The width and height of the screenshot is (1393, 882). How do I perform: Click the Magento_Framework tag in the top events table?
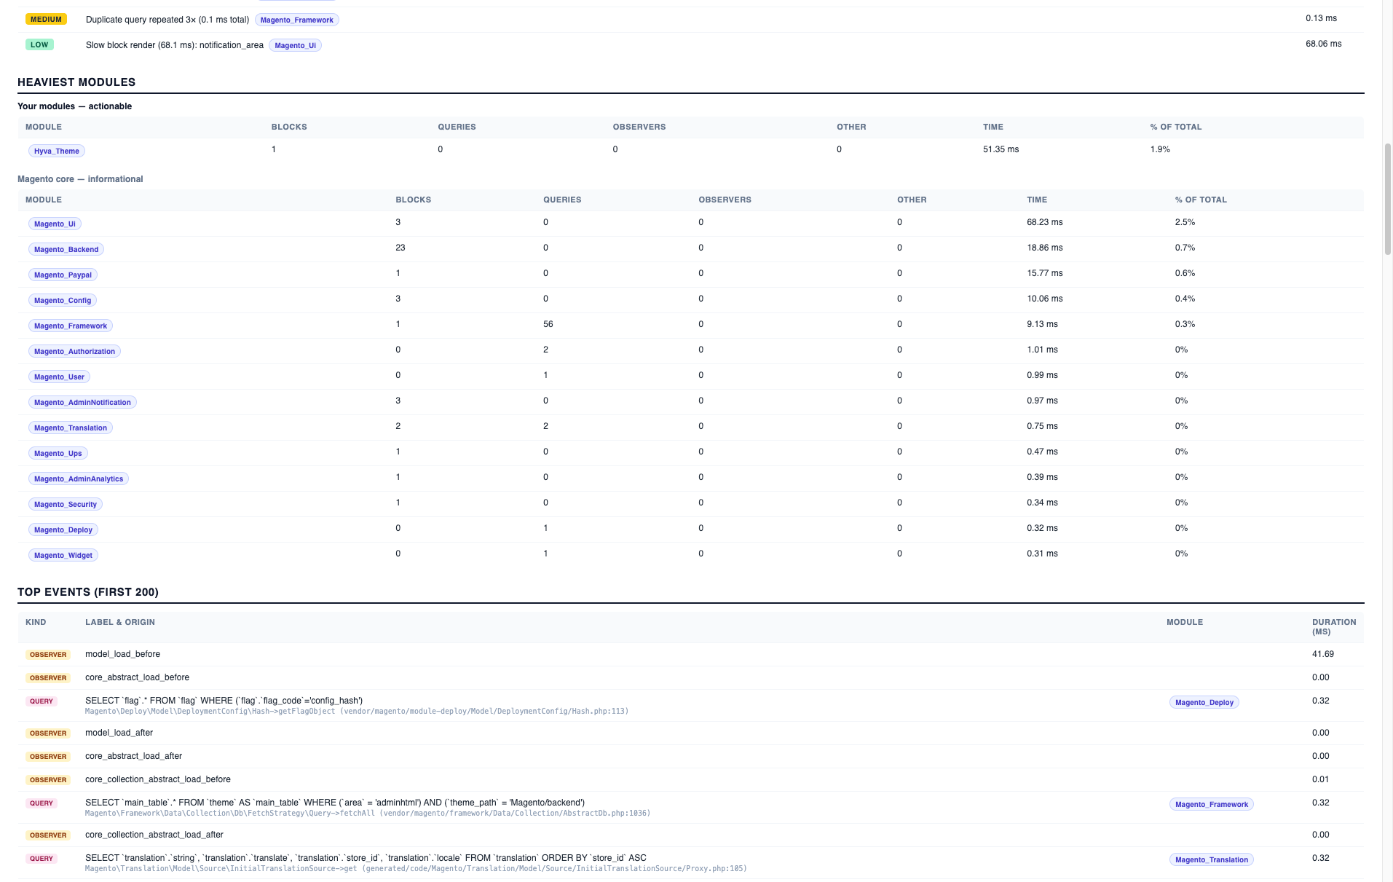point(1212,804)
